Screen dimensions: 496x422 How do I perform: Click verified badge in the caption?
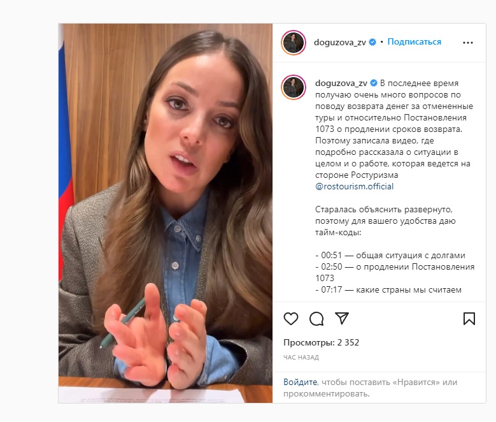click(x=374, y=83)
